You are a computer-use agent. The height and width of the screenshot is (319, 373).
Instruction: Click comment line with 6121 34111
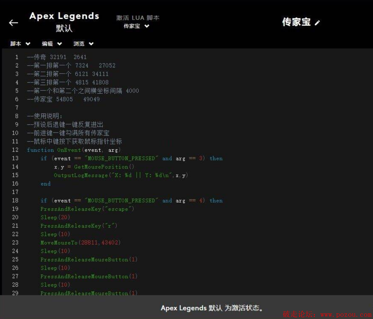click(68, 74)
